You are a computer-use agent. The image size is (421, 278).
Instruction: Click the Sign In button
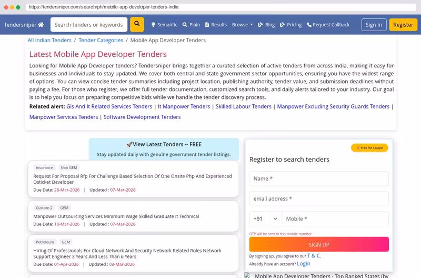pos(374,25)
